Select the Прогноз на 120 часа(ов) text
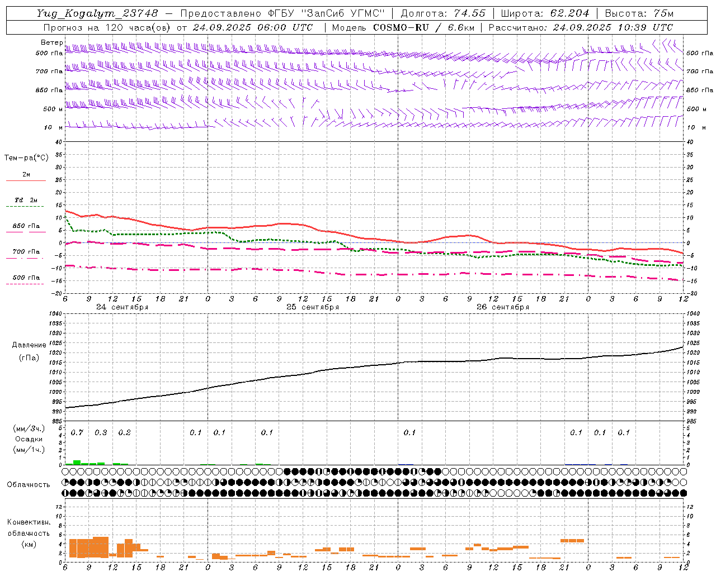The width and height of the screenshot is (716, 572). point(108,27)
